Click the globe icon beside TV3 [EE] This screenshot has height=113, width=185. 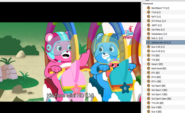148,55
